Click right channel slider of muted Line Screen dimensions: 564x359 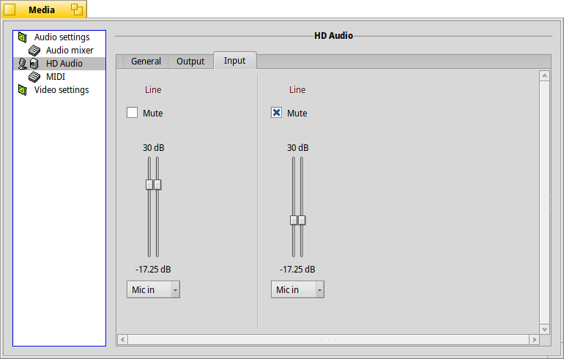click(302, 220)
